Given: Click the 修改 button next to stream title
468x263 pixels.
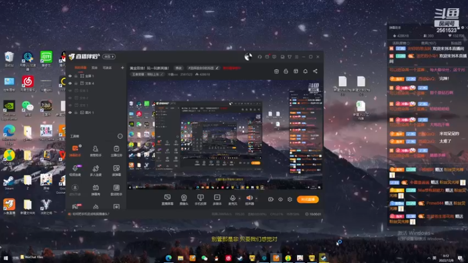Looking at the screenshot, I should pyautogui.click(x=178, y=68).
